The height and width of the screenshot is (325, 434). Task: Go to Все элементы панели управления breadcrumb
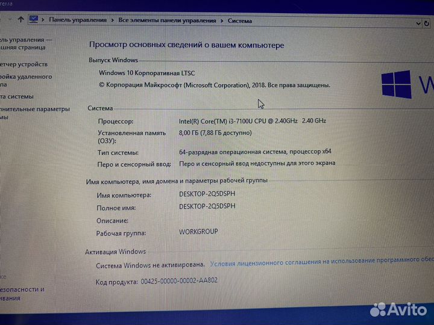pyautogui.click(x=167, y=20)
